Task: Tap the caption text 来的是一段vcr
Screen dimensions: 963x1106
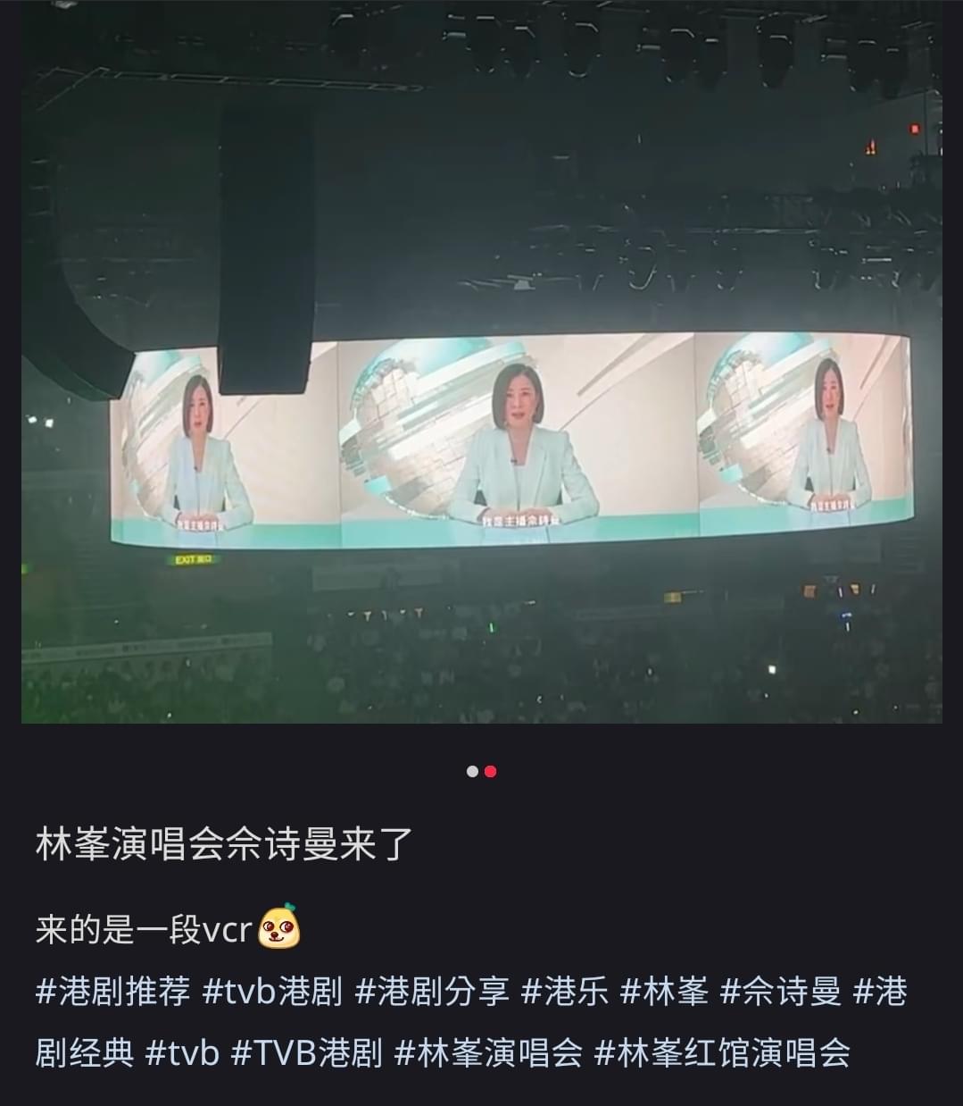Action: click(145, 930)
